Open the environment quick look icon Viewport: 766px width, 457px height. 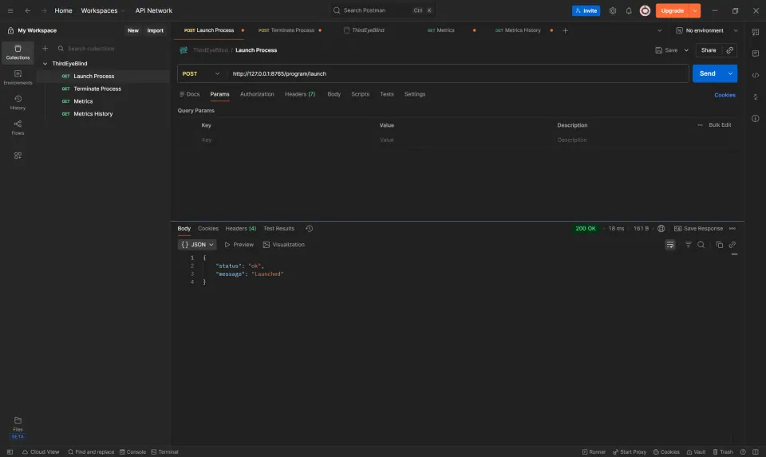pos(756,32)
